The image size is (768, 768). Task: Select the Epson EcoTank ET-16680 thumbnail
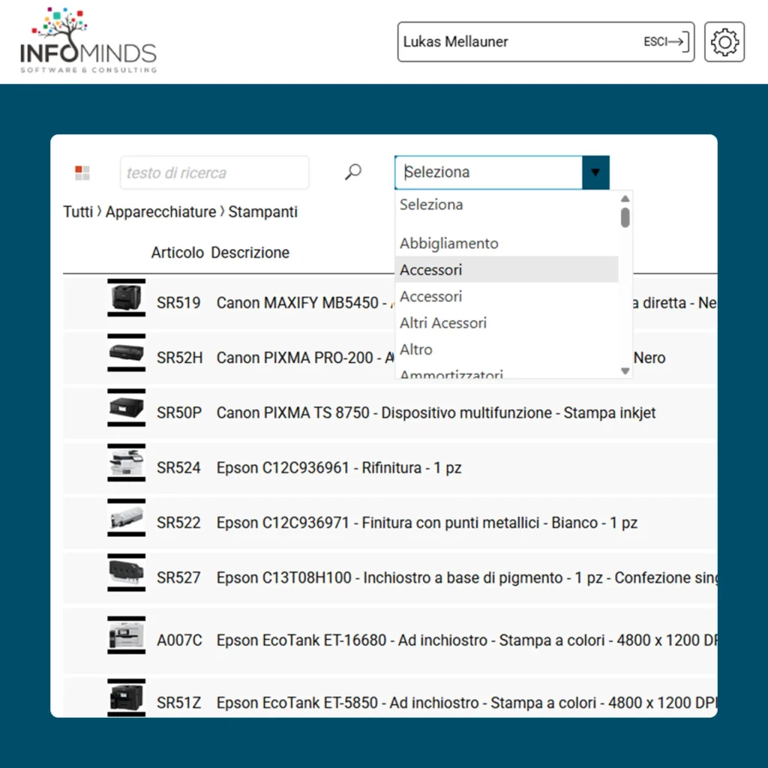(126, 637)
